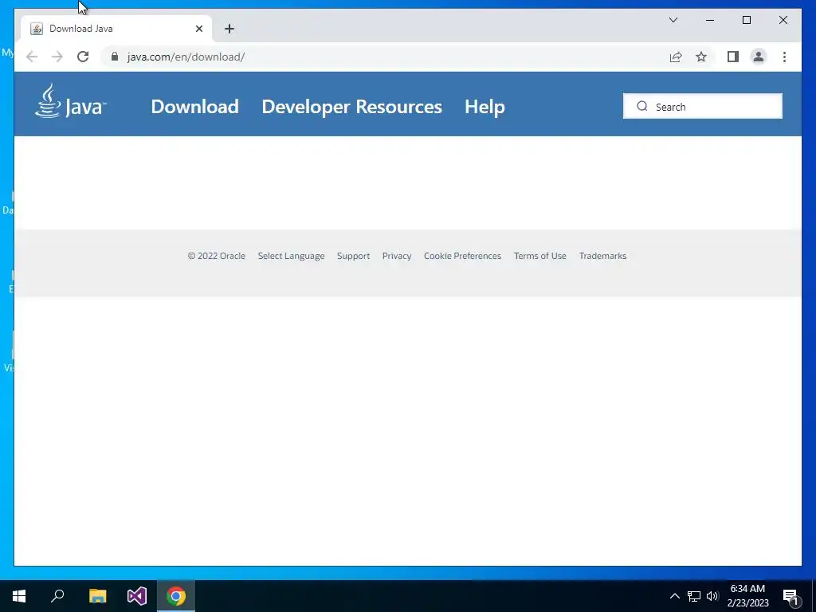
Task: Open the Support footer link
Action: [x=353, y=256]
